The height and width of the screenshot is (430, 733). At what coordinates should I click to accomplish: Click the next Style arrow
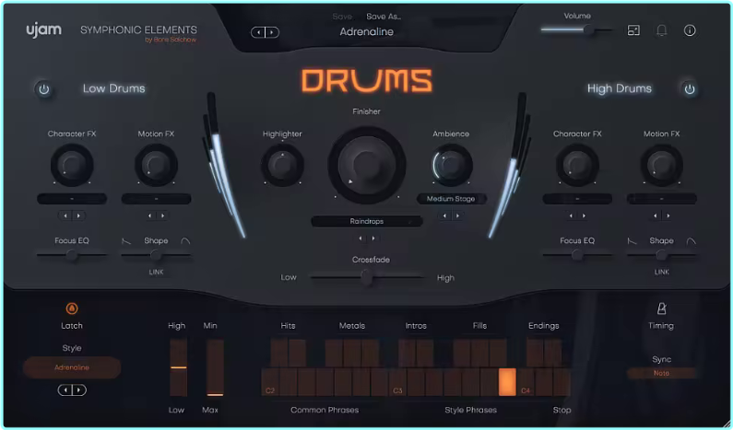tap(78, 389)
